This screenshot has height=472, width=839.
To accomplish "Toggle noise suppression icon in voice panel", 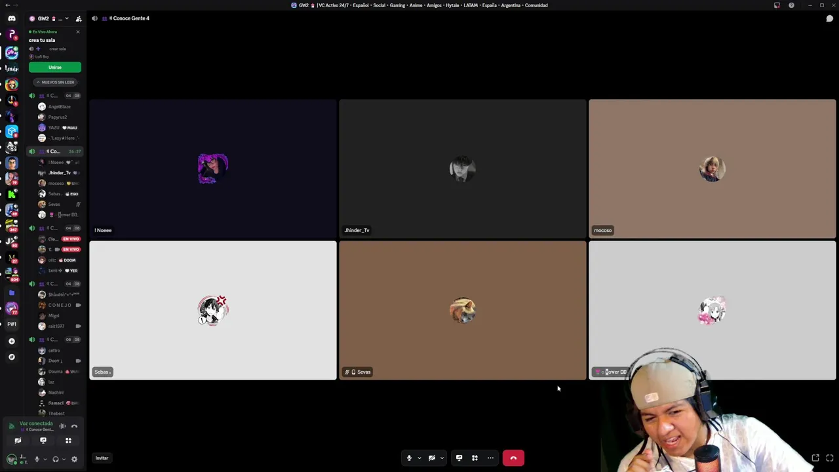I will pyautogui.click(x=62, y=426).
